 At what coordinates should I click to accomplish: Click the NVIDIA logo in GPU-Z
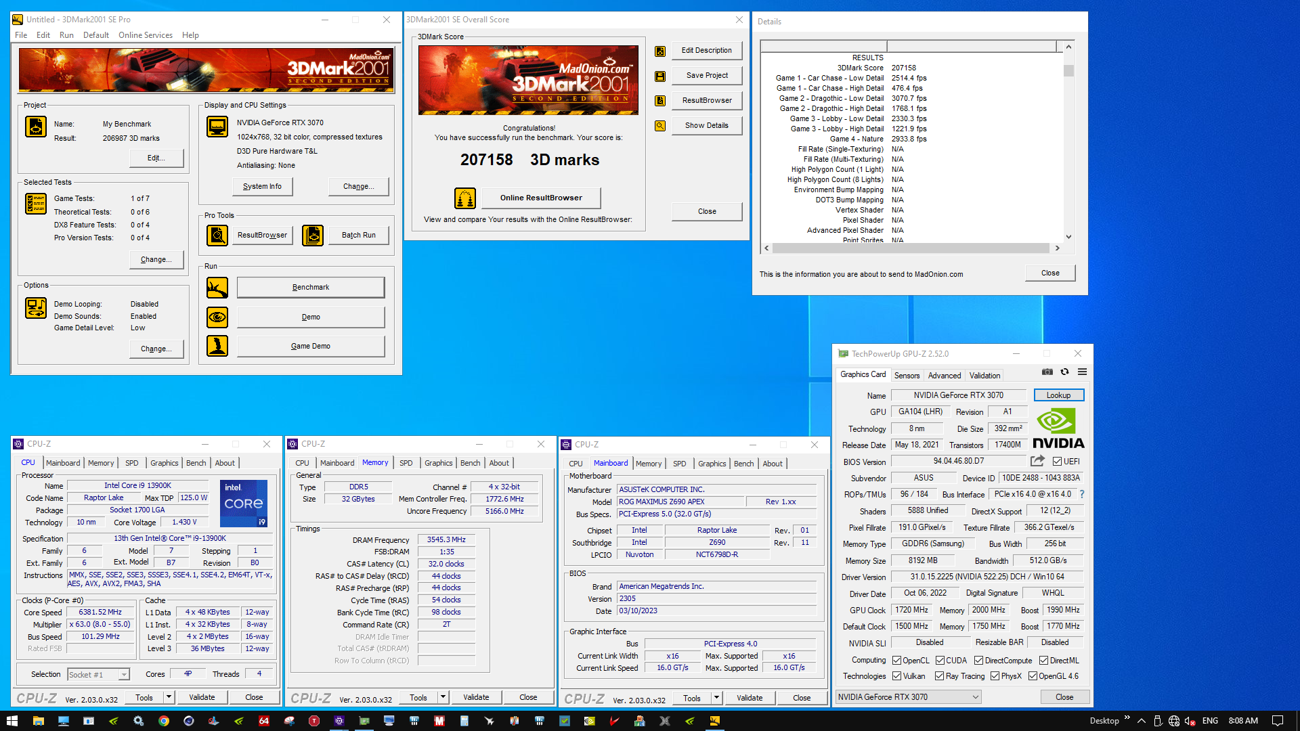1058,428
